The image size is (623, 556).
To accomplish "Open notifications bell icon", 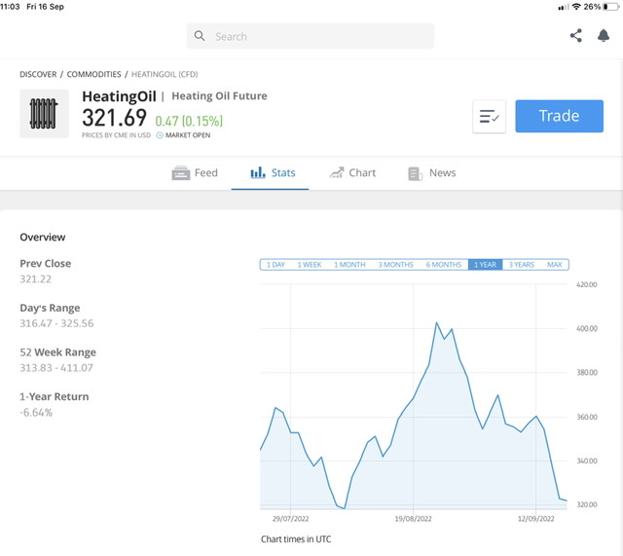I will click(x=603, y=36).
